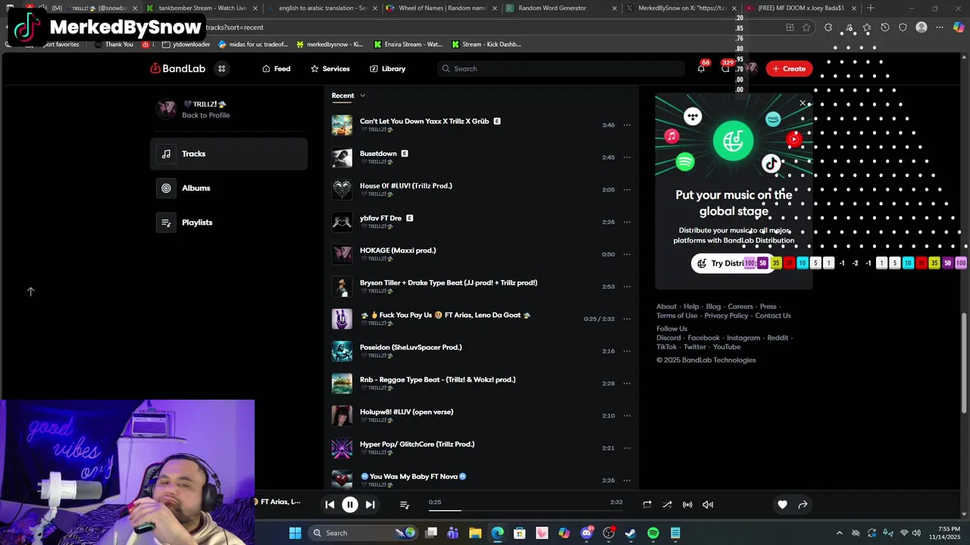Click the You Was My Baby FT Nova title
970x545 pixels.
pyautogui.click(x=413, y=476)
